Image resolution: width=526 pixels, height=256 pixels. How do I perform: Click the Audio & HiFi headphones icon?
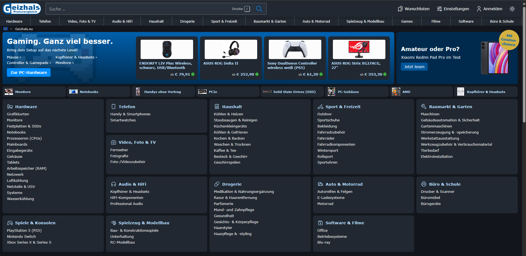pyautogui.click(x=113, y=184)
